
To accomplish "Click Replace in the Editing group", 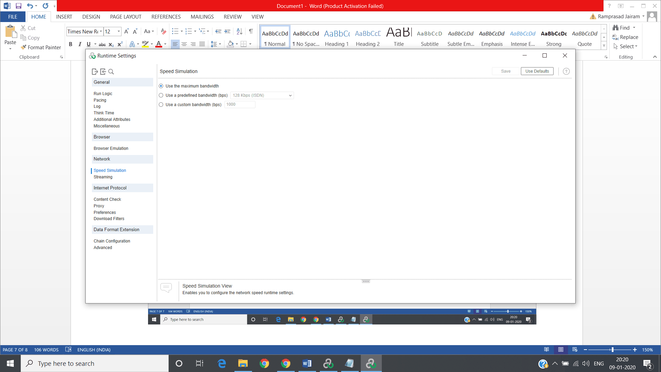I will [625, 37].
